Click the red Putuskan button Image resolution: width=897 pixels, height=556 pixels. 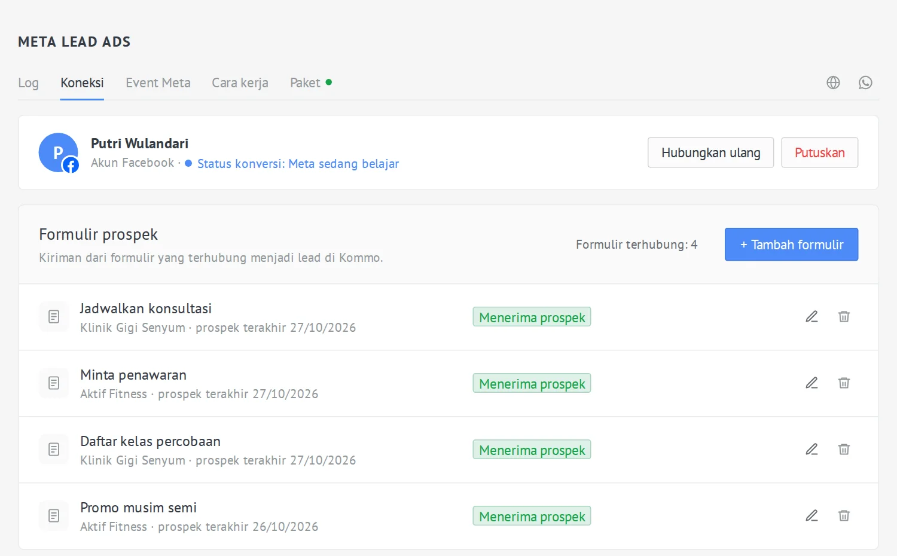(x=819, y=152)
